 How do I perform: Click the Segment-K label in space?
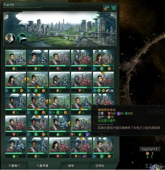tap(150, 149)
